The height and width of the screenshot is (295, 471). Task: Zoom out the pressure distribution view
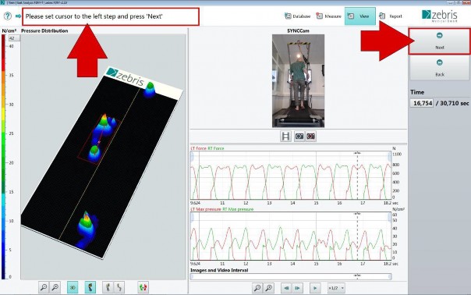coord(44,287)
